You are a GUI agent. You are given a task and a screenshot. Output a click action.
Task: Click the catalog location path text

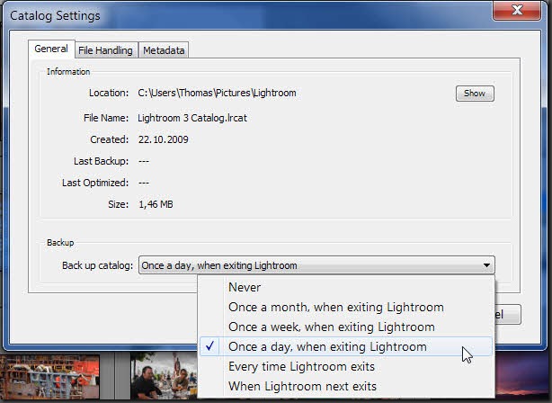[x=217, y=93]
